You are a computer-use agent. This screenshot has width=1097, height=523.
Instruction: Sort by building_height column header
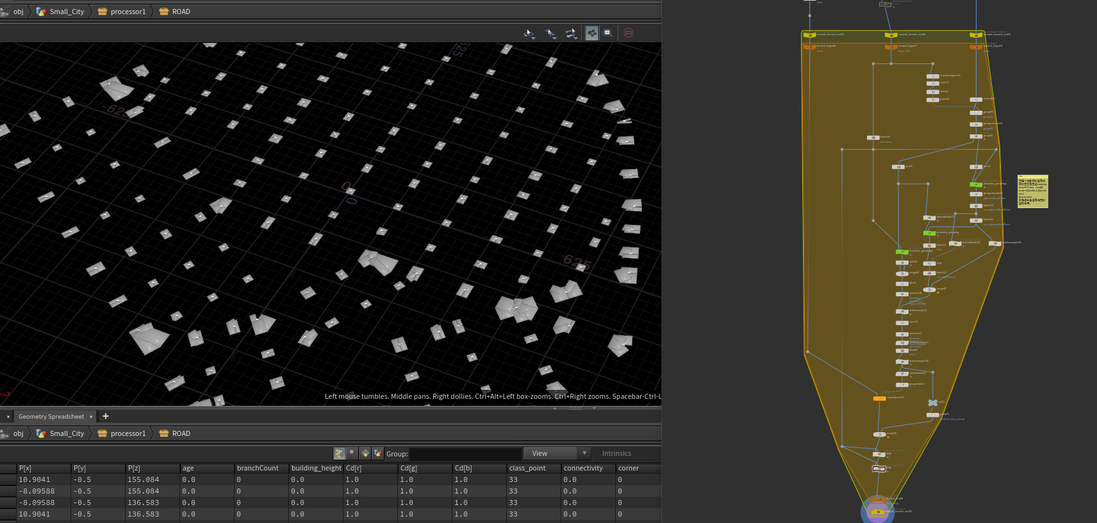pyautogui.click(x=316, y=468)
